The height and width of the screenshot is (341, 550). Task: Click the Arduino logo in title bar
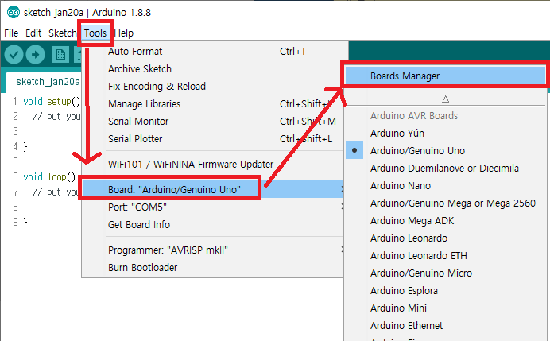(14, 12)
